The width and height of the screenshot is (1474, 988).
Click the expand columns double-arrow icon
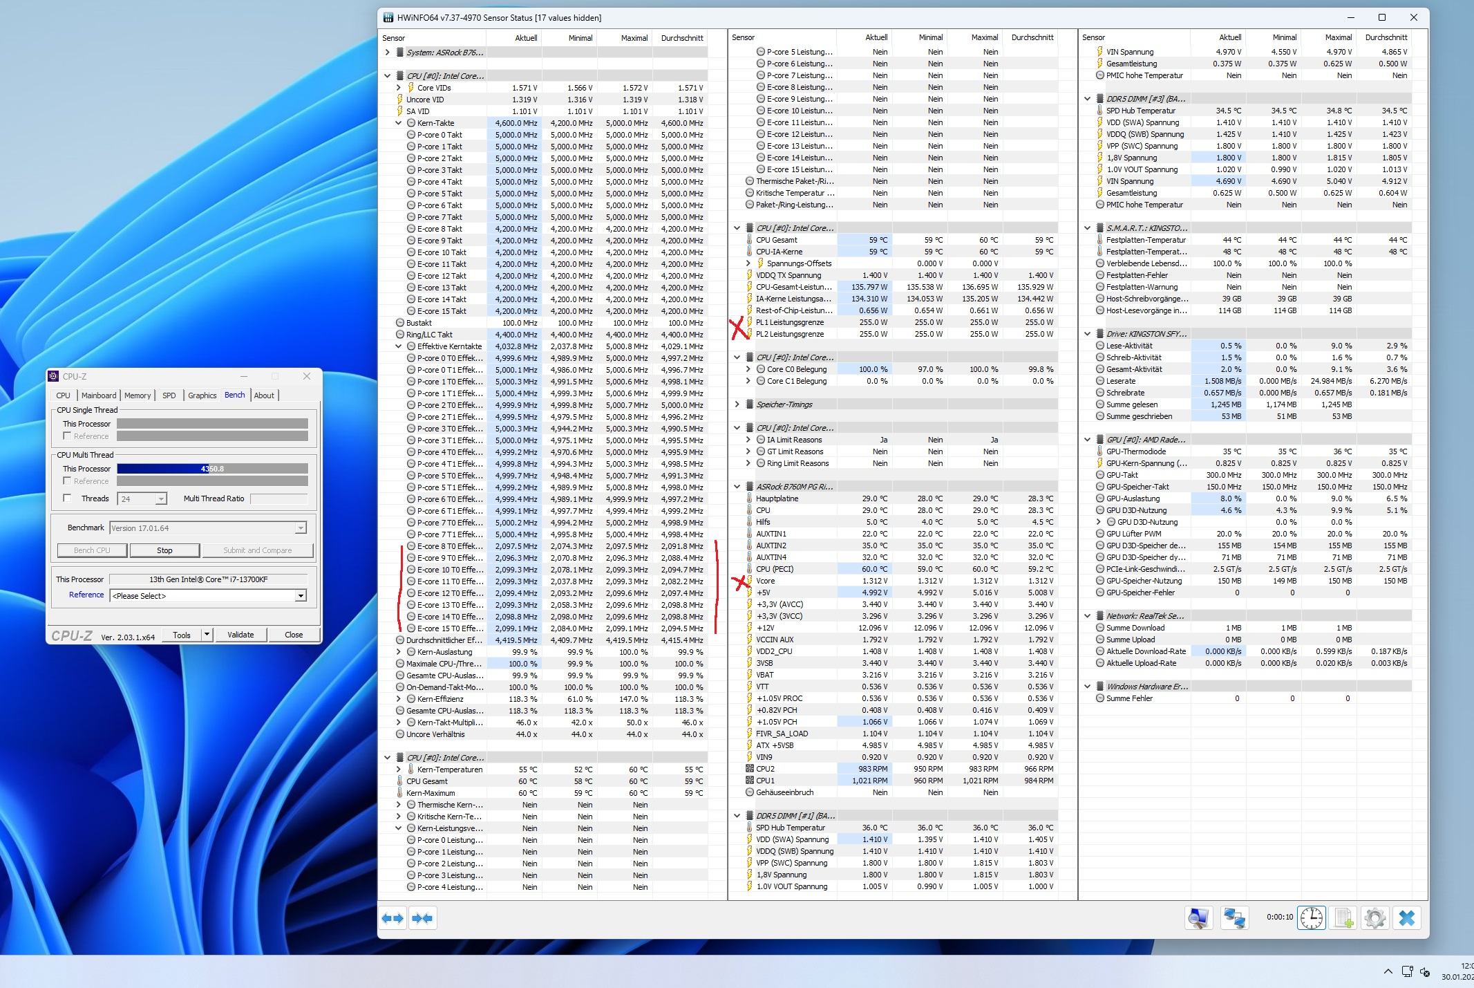[x=393, y=918]
